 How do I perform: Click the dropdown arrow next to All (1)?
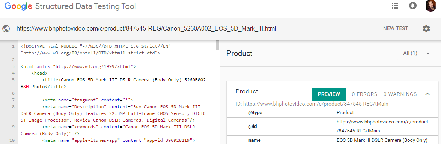pyautogui.click(x=428, y=53)
